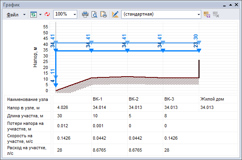This screenshot has height=160, width=242.
Task: Open the Файл menu
Action: [13, 14]
